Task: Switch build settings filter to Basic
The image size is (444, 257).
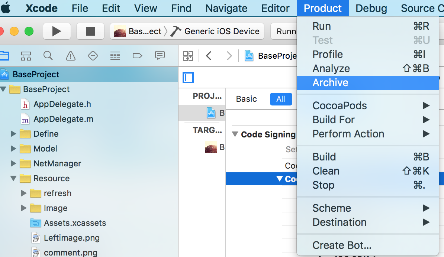Action: [x=246, y=99]
